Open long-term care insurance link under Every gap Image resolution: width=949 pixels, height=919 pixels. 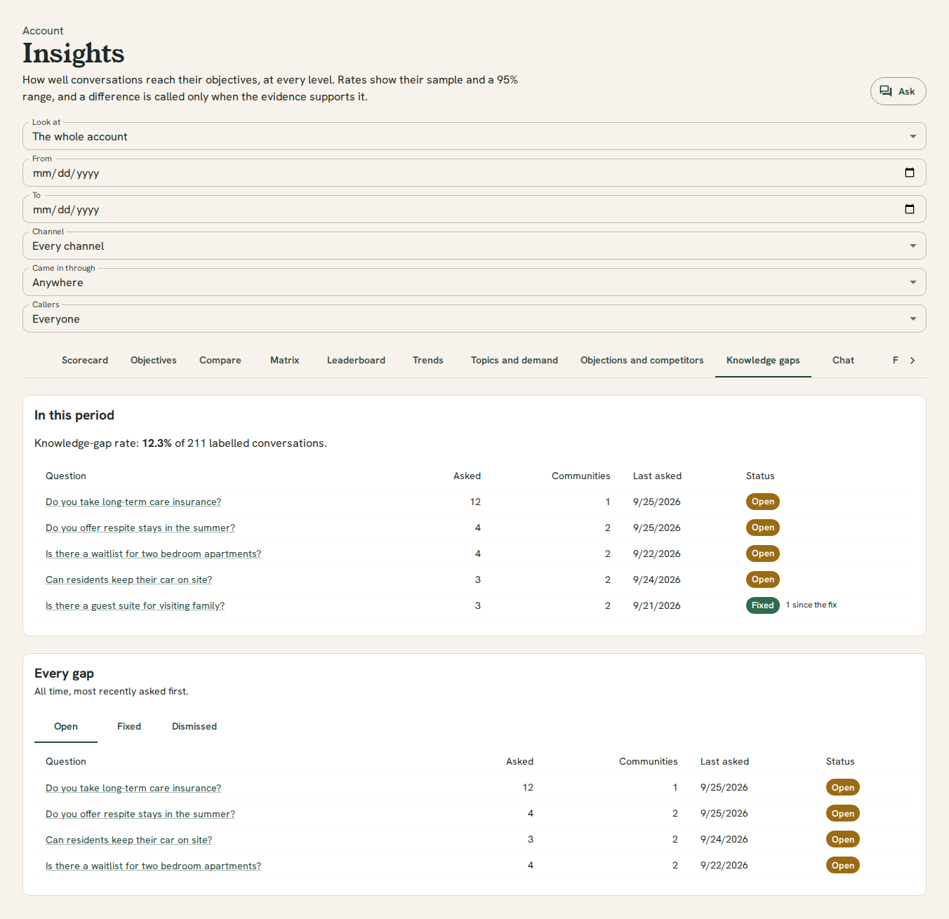[133, 788]
